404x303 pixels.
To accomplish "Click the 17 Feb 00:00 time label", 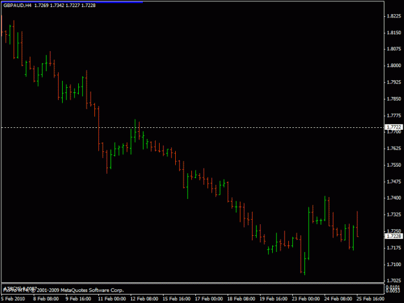I will pos(209,298).
